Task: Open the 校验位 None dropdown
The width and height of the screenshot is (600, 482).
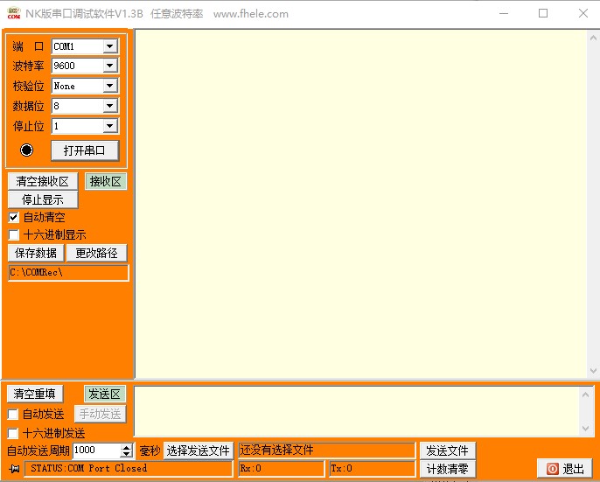Action: tap(110, 86)
